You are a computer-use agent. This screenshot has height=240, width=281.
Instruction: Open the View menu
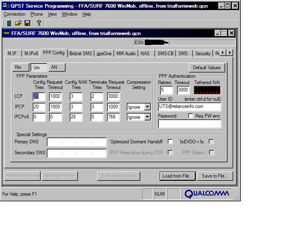click(x=52, y=14)
